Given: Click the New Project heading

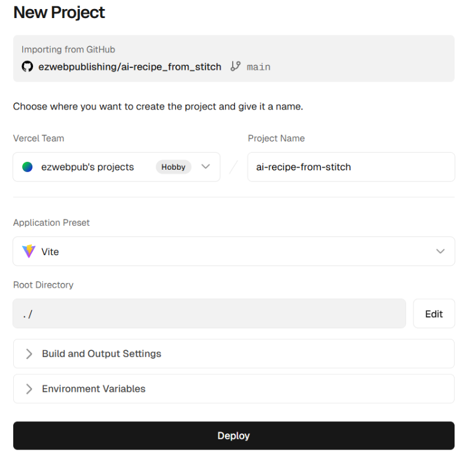Looking at the screenshot, I should tap(59, 13).
